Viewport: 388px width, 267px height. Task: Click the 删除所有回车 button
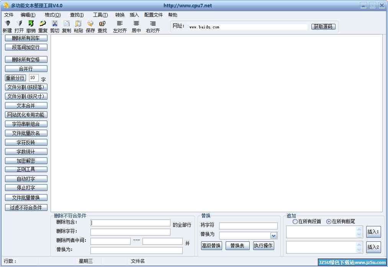point(26,38)
